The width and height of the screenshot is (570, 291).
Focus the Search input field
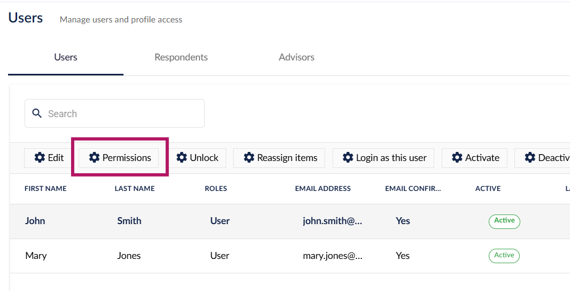tap(123, 113)
